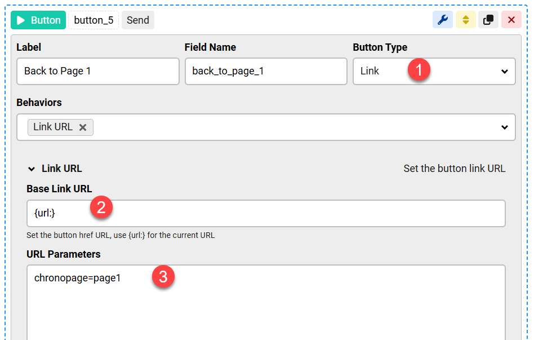Click the Link URL tag in Behaviors

tap(53, 127)
